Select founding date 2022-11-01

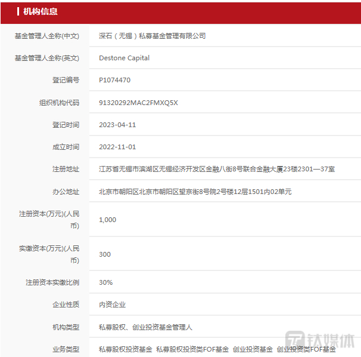tap(117, 147)
